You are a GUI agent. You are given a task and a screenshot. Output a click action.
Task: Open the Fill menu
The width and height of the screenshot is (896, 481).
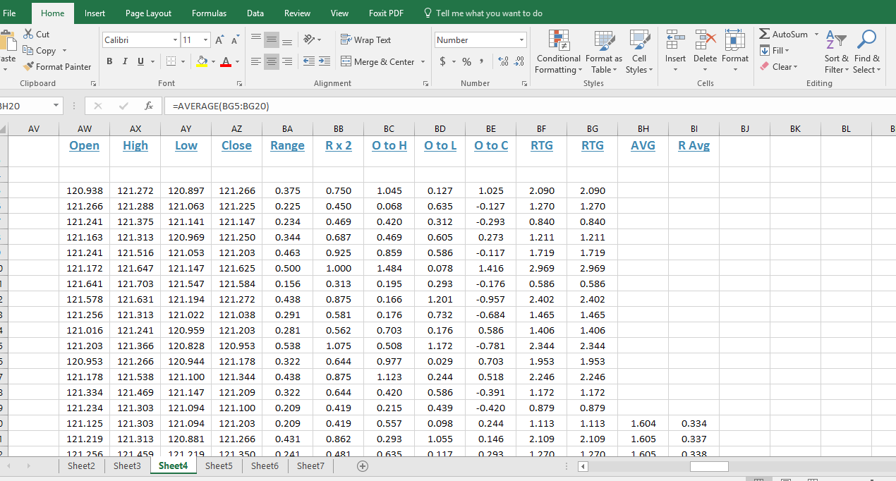(775, 51)
